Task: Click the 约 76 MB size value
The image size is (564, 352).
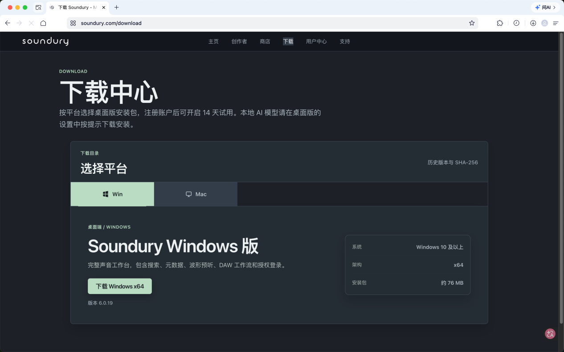Action: pyautogui.click(x=452, y=283)
